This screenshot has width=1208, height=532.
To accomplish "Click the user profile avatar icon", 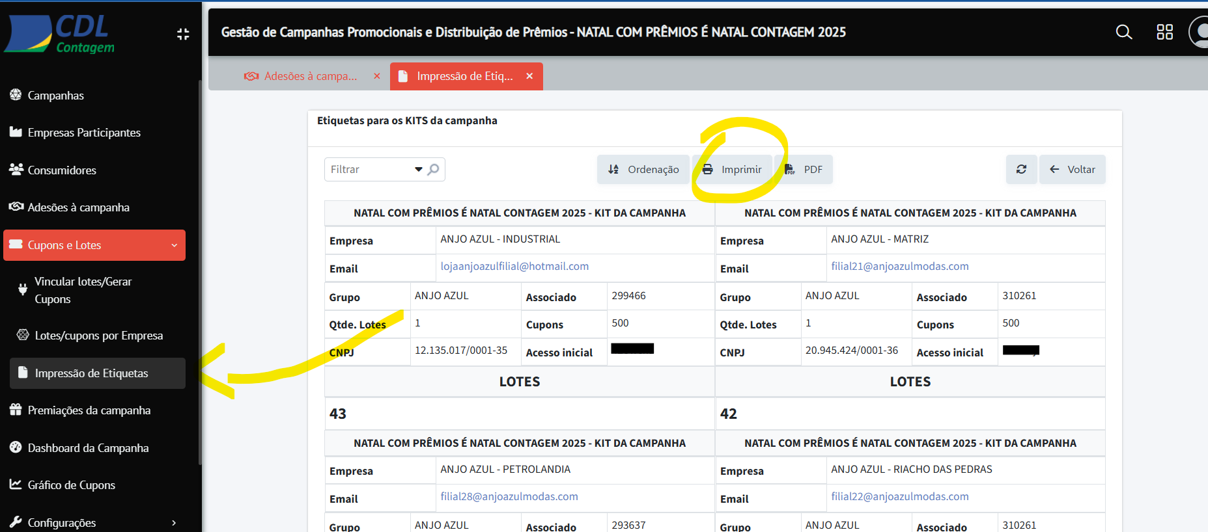I will coord(1200,32).
